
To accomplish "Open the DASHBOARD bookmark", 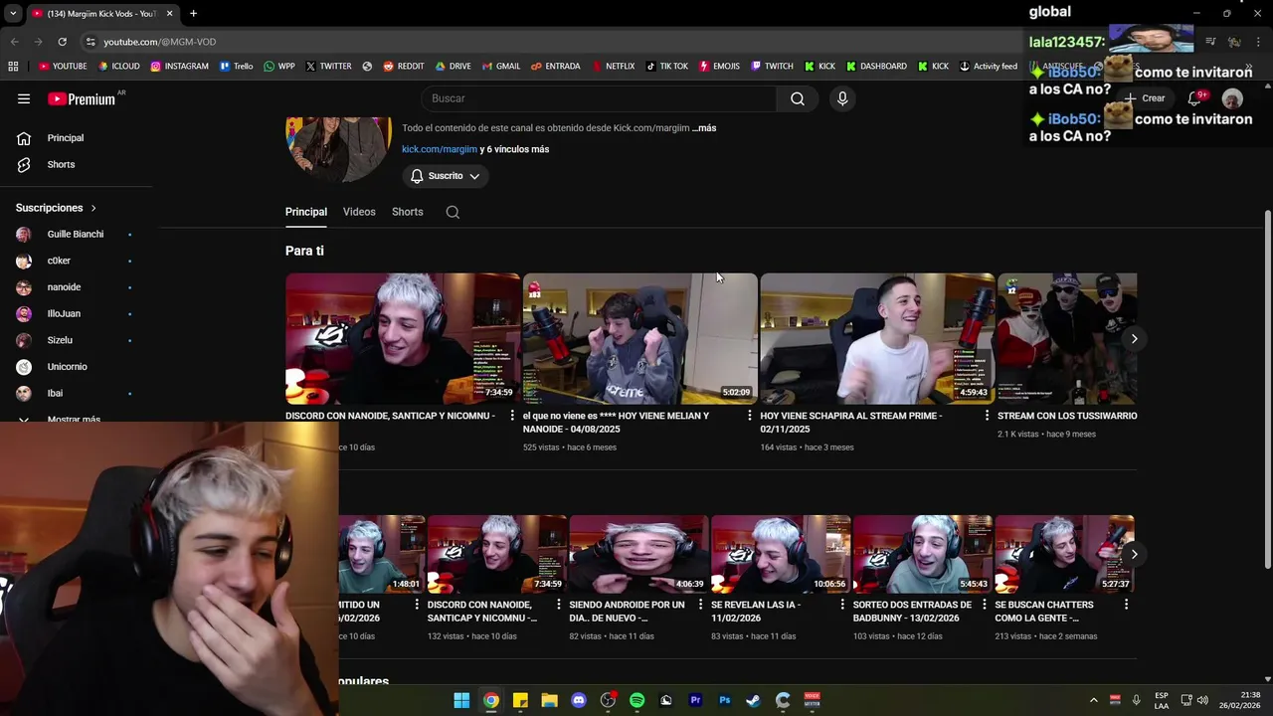I will [x=876, y=67].
